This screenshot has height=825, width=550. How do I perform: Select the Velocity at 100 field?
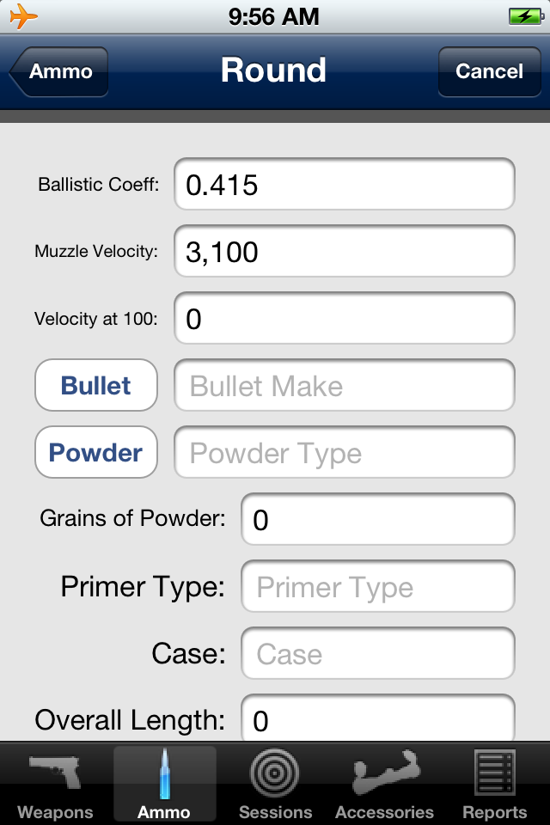pos(344,318)
